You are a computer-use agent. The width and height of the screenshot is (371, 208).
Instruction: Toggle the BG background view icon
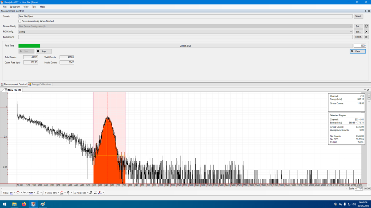(x=11, y=193)
